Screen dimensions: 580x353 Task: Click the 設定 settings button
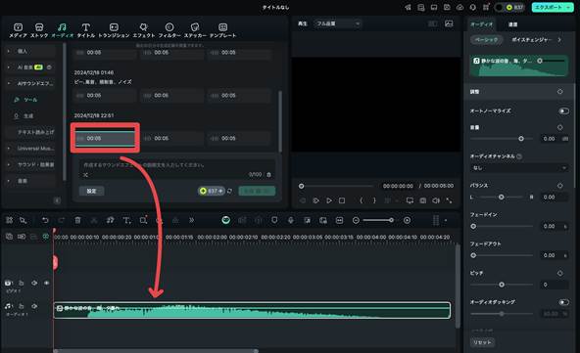[91, 191]
